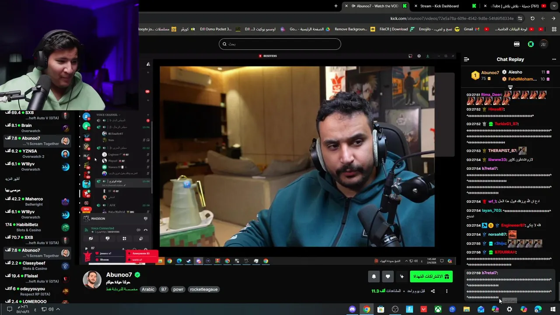This screenshot has width=560, height=315.
Task: Open the Microsoft Store taskbar icon
Action: tap(381, 309)
